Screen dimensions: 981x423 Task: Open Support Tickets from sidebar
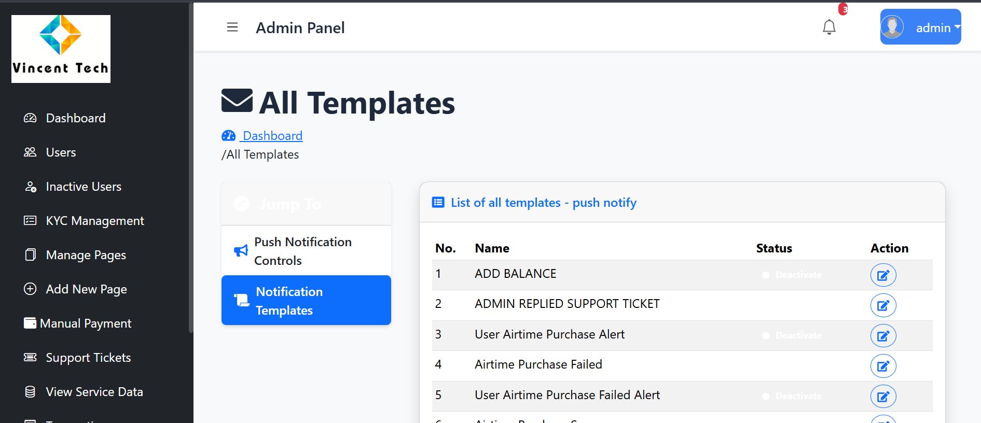pyautogui.click(x=88, y=358)
